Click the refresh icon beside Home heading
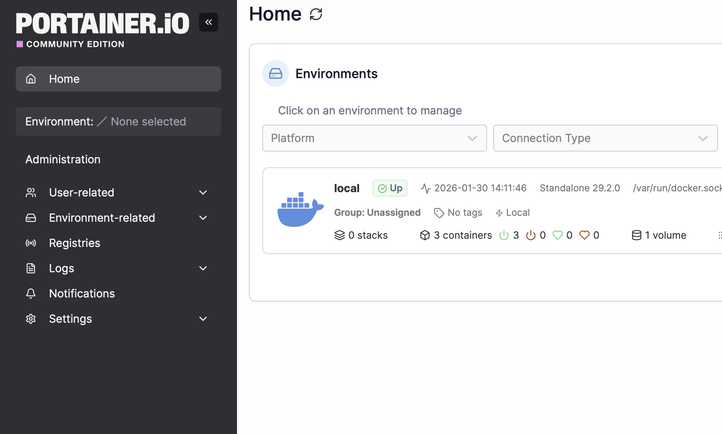722x434 pixels. (x=315, y=14)
